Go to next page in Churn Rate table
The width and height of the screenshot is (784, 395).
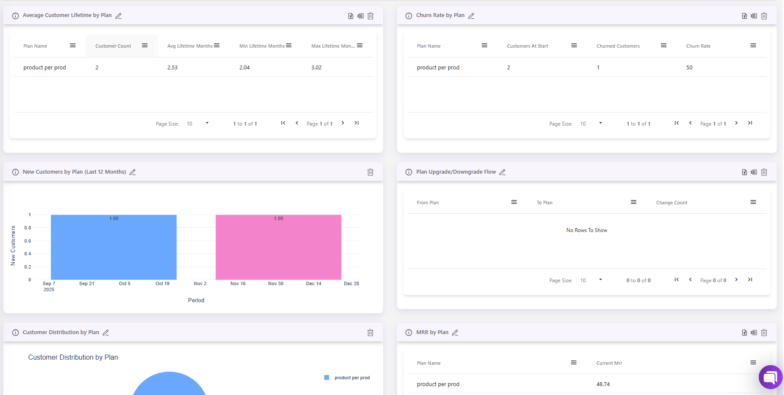pos(736,123)
